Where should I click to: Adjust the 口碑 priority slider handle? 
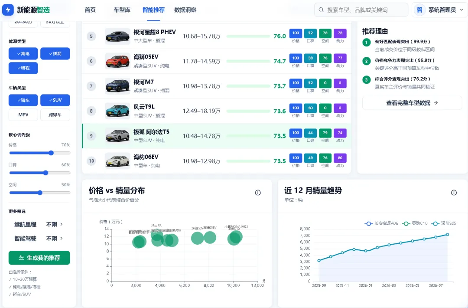click(x=45, y=173)
